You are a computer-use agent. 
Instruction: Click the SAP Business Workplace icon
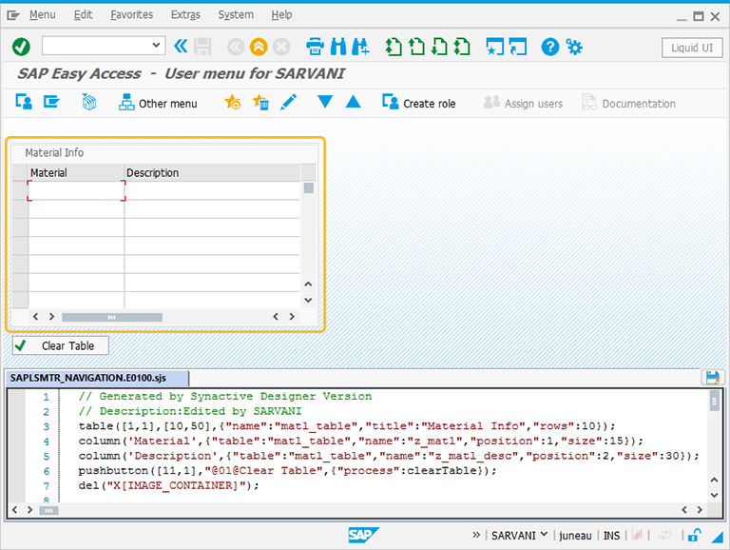[x=89, y=102]
